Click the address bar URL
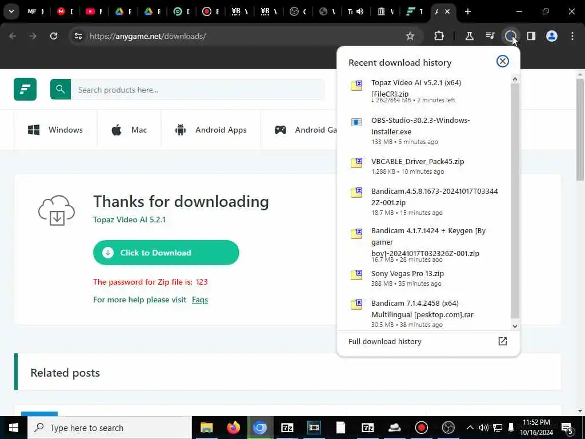The image size is (585, 439). [x=148, y=36]
